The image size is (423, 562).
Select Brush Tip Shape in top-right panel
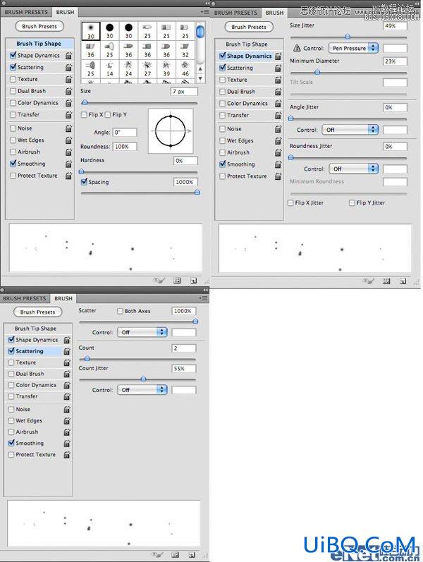tap(247, 44)
